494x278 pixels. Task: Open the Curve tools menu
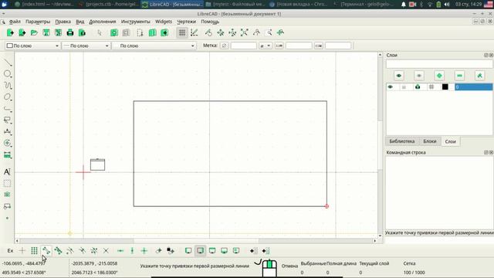tap(7, 86)
